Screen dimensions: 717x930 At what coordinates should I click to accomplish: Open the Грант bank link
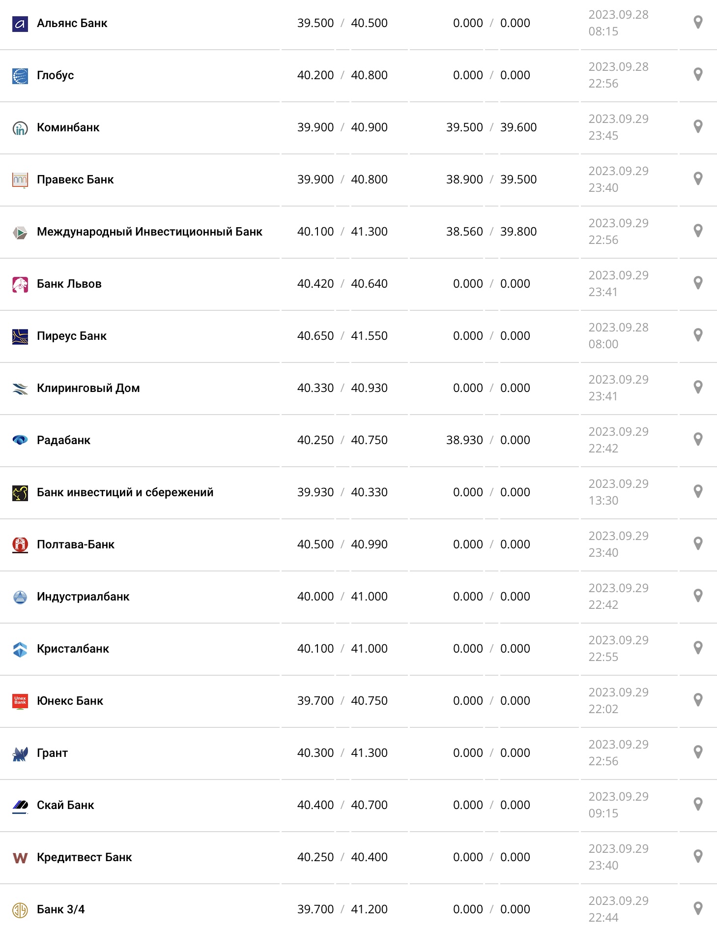tap(52, 753)
